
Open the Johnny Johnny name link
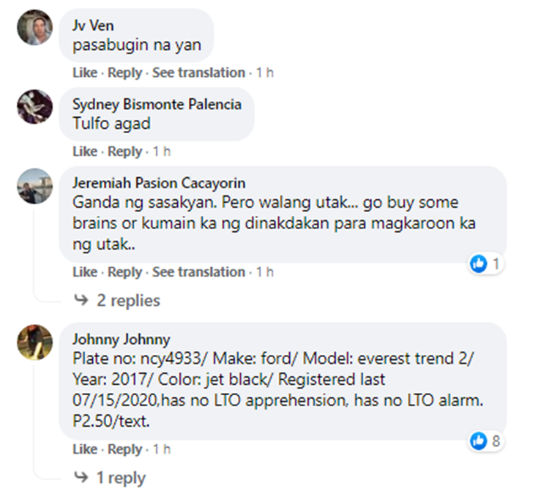[121, 339]
